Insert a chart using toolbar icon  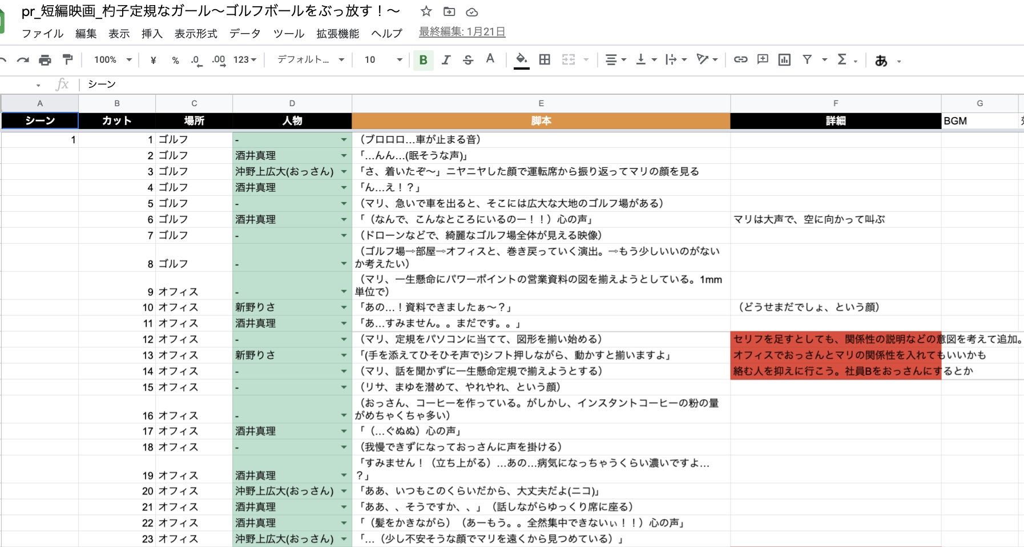tap(784, 59)
